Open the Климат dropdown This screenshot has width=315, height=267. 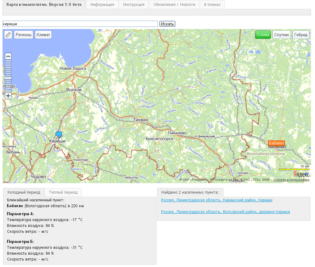[43, 35]
